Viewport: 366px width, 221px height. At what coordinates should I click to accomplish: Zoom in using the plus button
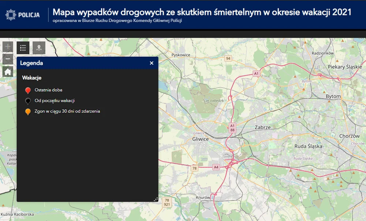click(7, 47)
